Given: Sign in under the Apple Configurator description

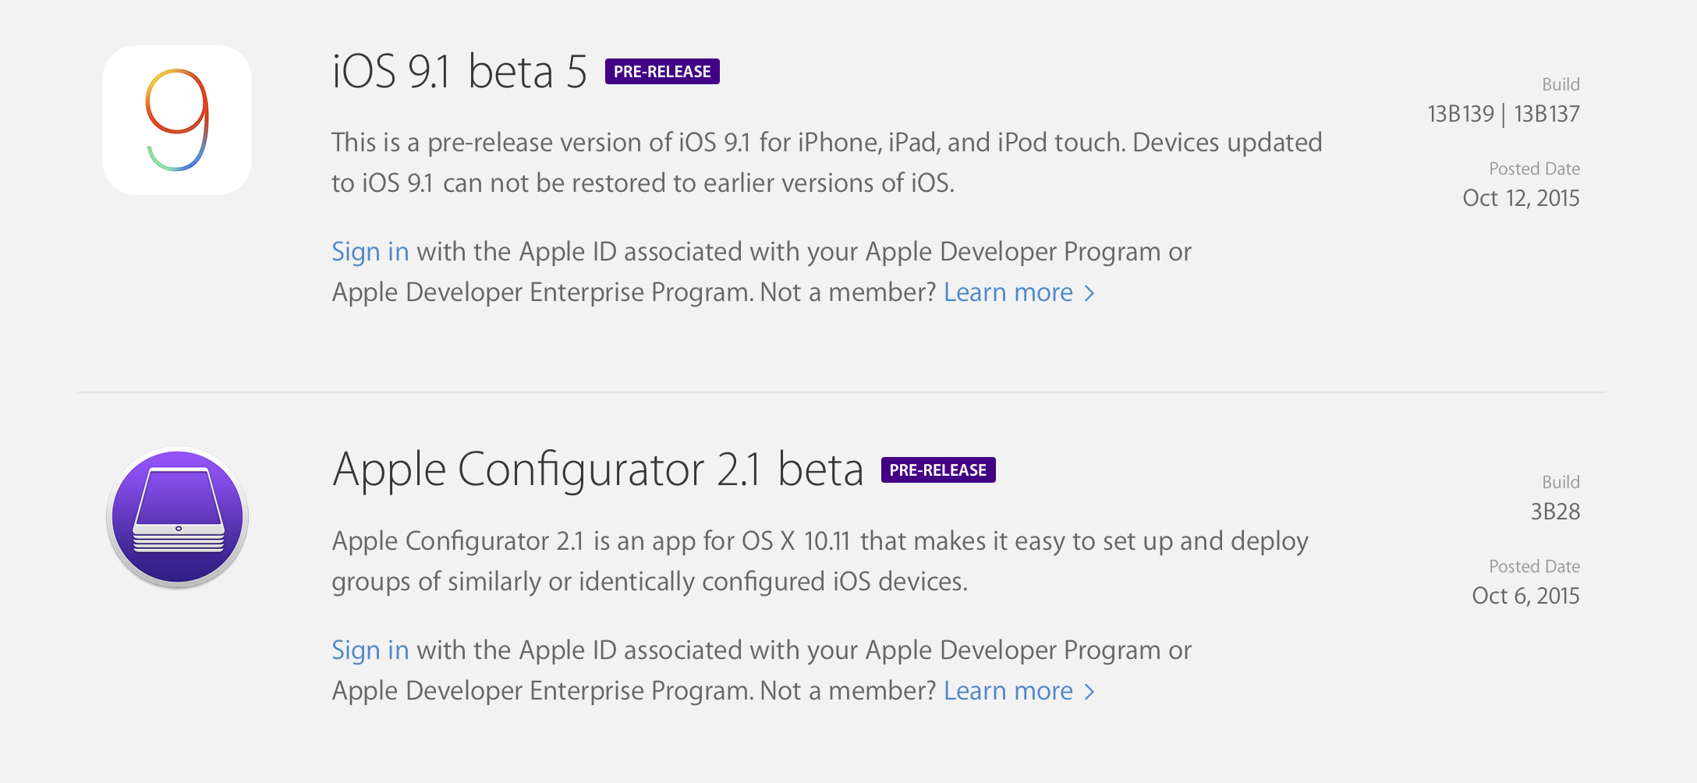Looking at the screenshot, I should point(370,650).
